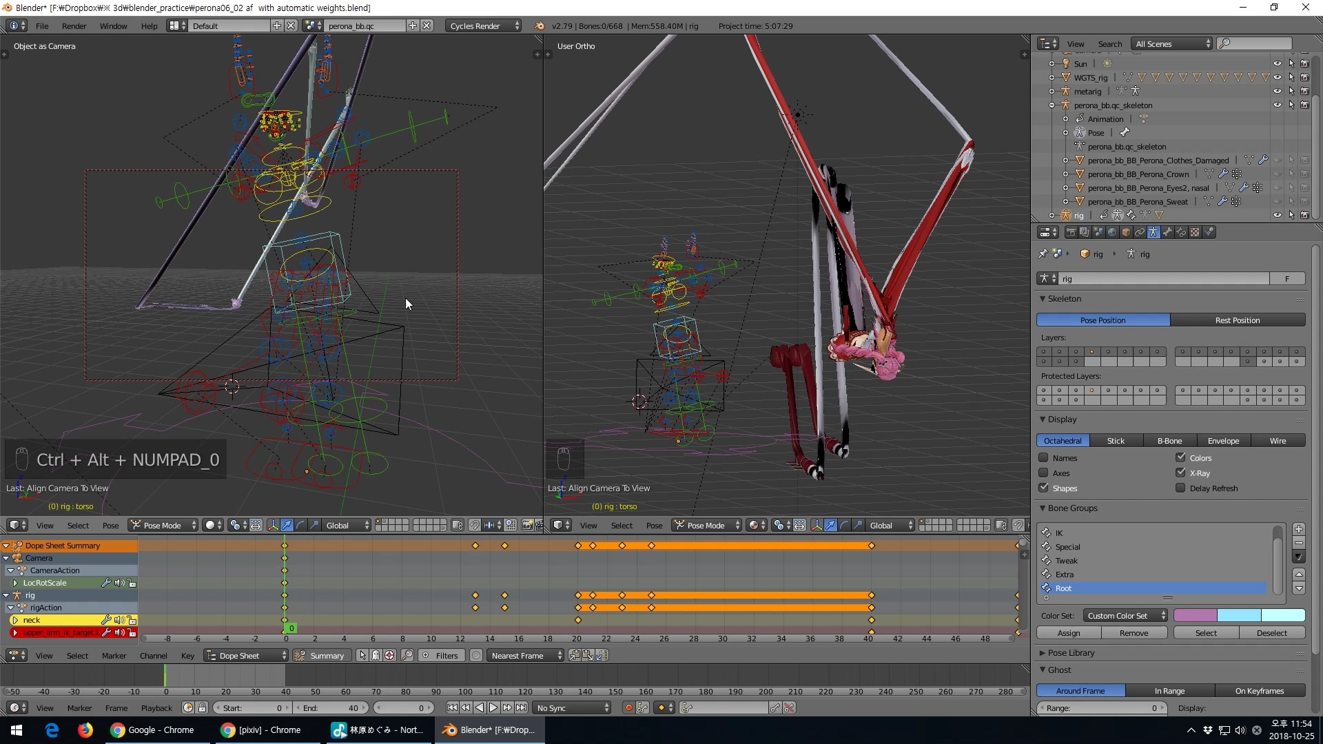Select the Translate manipulator arrow in left viewport
Viewport: 1323px width, 744px height.
coord(287,525)
